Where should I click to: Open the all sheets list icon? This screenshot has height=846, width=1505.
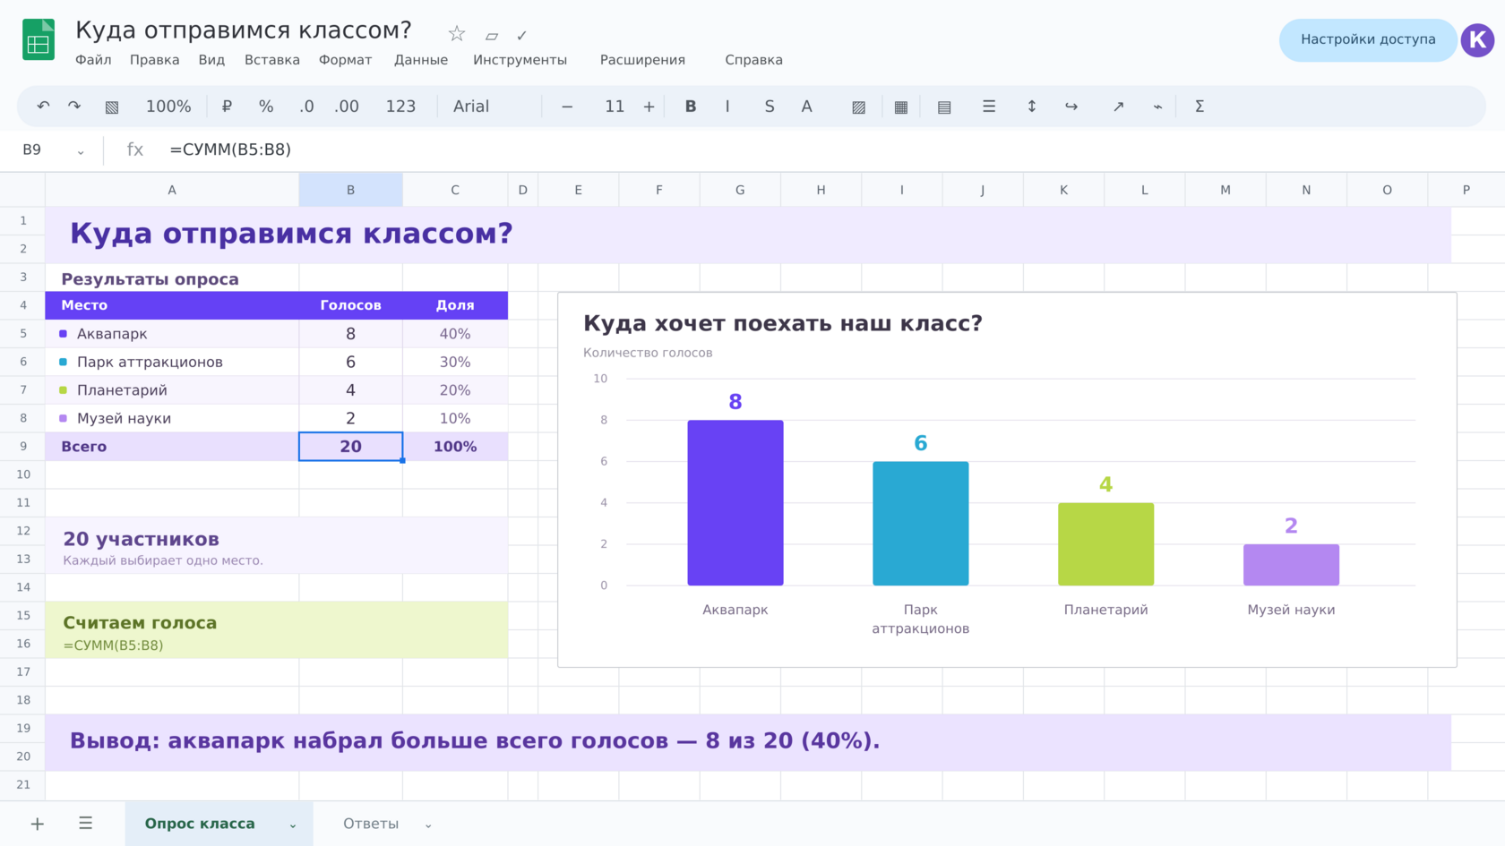pyautogui.click(x=86, y=824)
